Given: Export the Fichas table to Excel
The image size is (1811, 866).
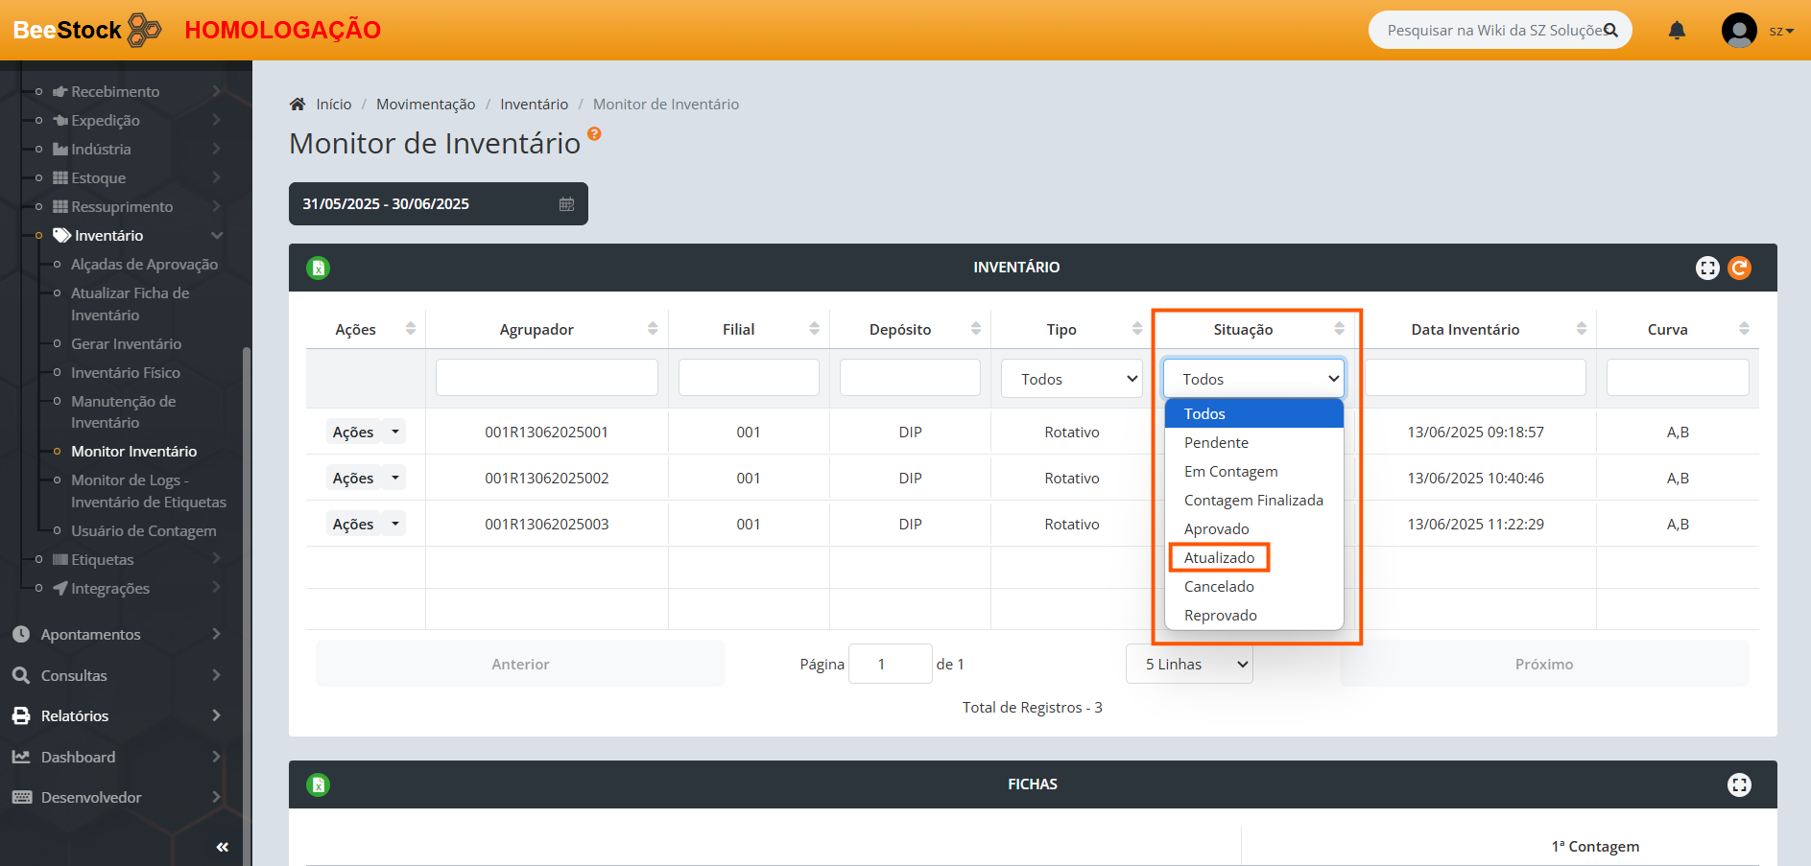Looking at the screenshot, I should (x=319, y=785).
